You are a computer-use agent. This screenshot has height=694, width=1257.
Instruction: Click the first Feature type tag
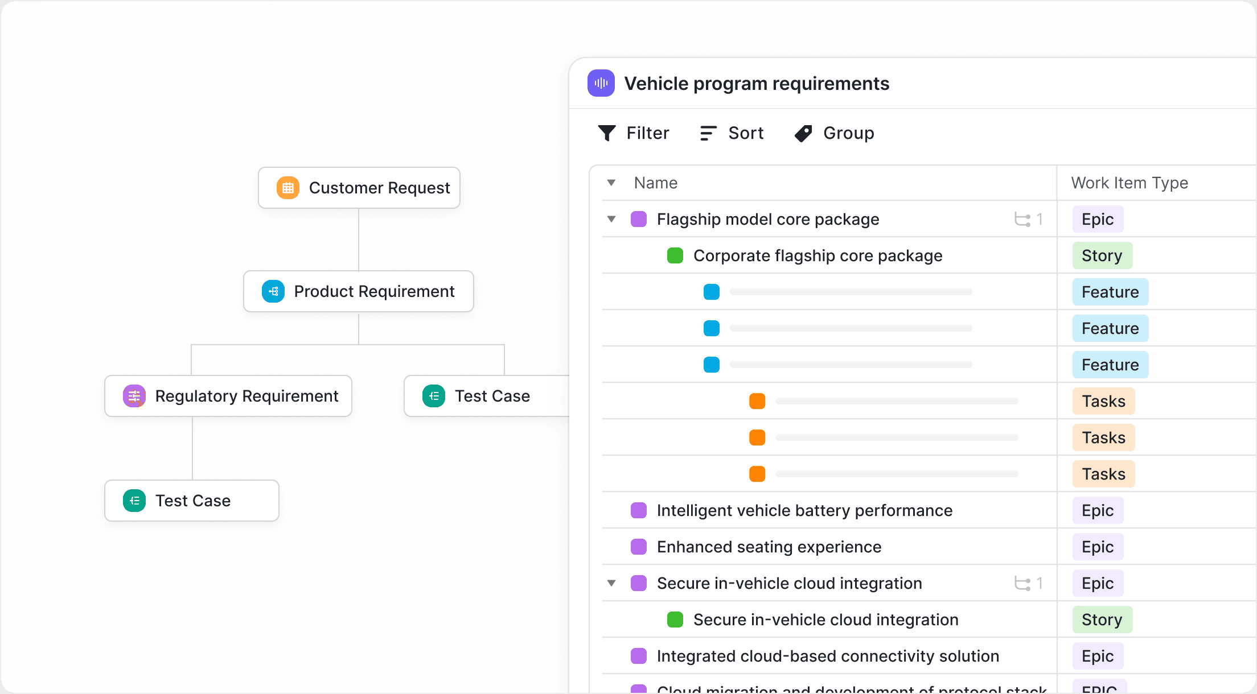1110,292
